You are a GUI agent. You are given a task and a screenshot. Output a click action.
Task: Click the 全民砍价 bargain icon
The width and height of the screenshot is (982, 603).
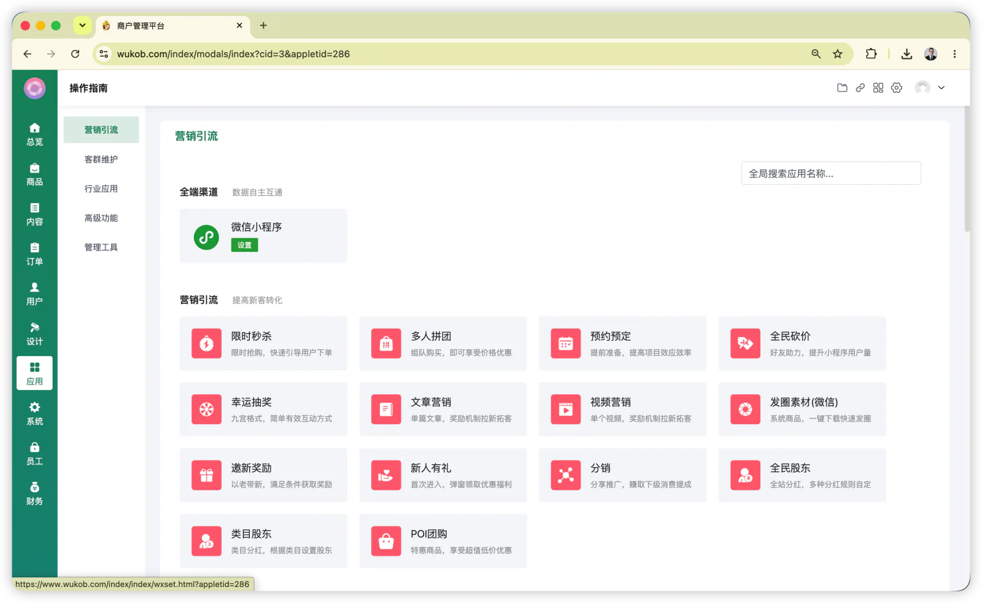coord(745,343)
